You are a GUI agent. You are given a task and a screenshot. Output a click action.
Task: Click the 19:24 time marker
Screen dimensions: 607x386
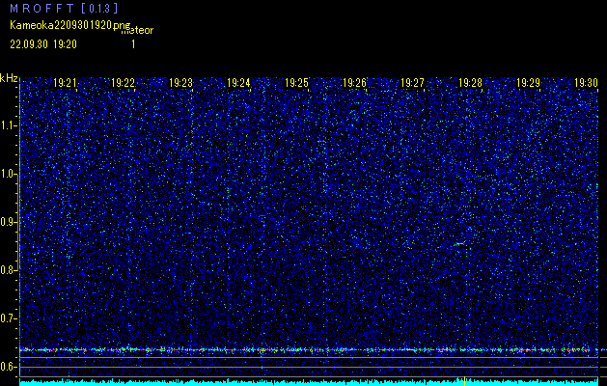point(238,83)
